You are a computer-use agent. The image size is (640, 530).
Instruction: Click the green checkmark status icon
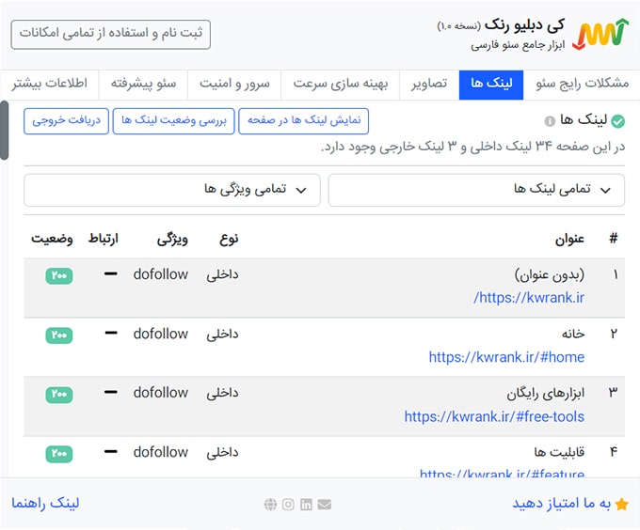pos(618,121)
